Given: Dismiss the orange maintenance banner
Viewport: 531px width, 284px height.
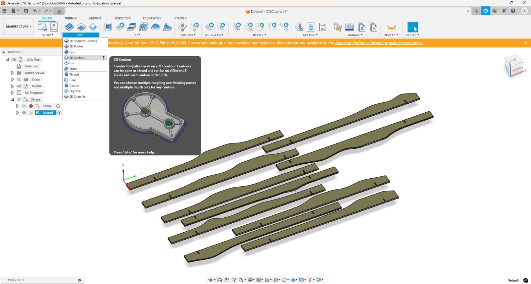Looking at the screenshot, I should [525, 43].
